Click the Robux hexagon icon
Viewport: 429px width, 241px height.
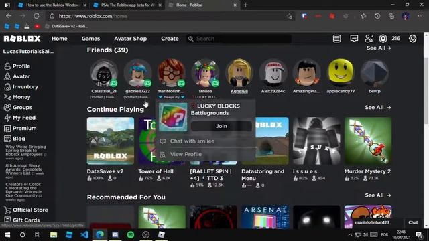[x=383, y=39]
